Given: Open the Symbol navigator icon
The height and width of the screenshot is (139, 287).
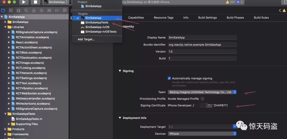Looking at the screenshot, I should pos(19,10).
